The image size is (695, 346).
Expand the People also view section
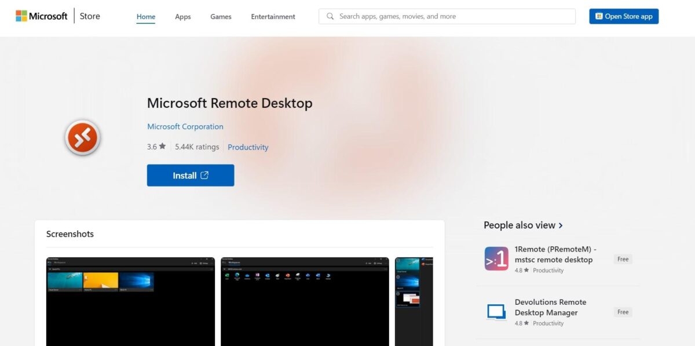[x=524, y=225]
